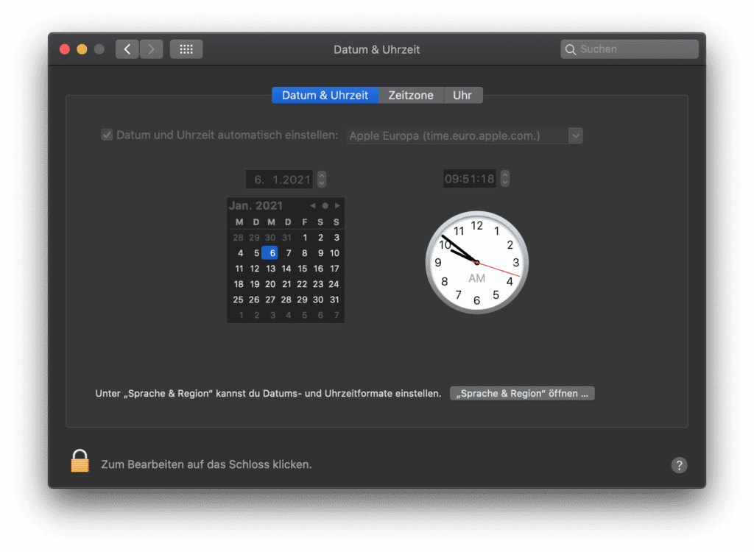Click the 'Sprache & Region öffnen' button

(522, 392)
